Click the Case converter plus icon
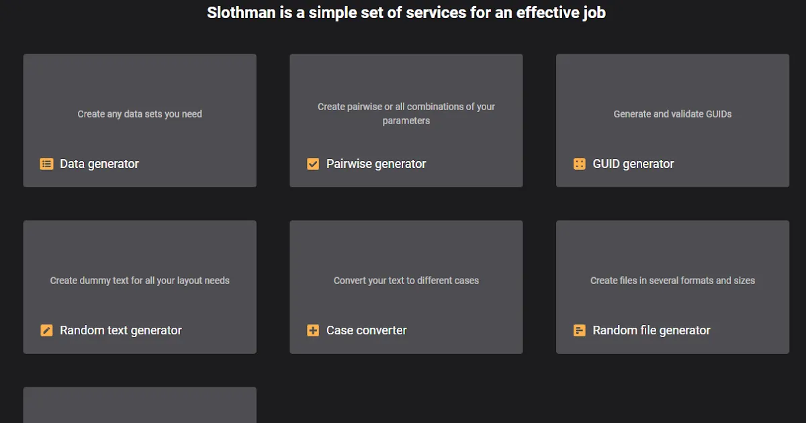 click(313, 330)
